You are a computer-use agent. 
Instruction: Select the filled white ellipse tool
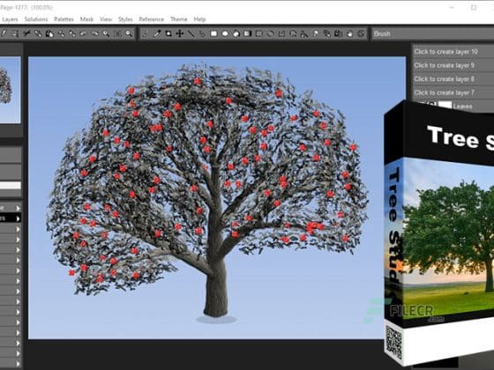tap(225, 33)
